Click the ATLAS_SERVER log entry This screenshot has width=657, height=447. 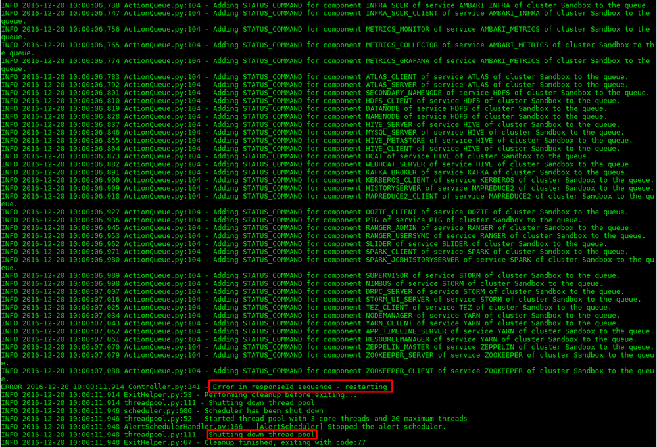coord(197,84)
